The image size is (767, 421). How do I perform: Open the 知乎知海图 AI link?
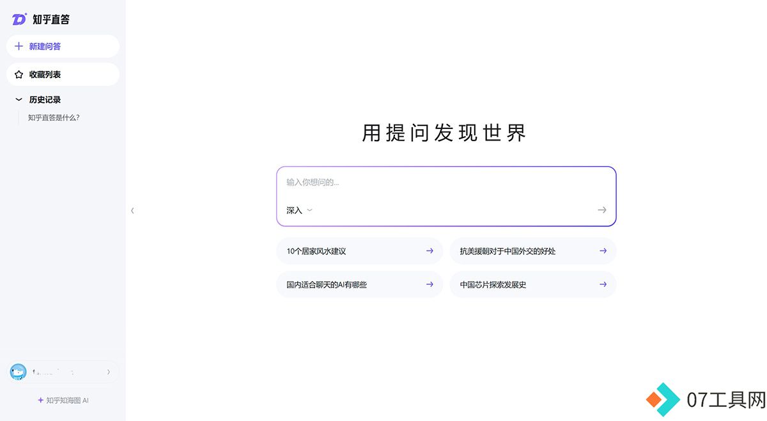(x=63, y=401)
